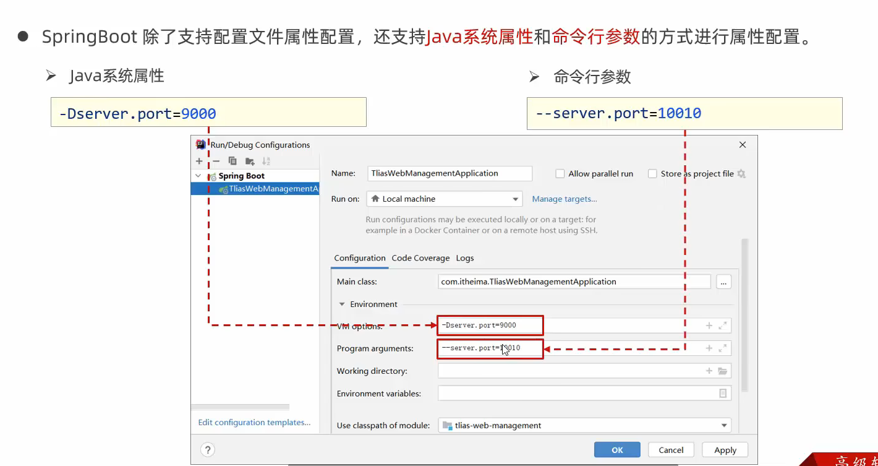The width and height of the screenshot is (878, 466).
Task: Switch to the Logs tab
Action: tap(465, 258)
